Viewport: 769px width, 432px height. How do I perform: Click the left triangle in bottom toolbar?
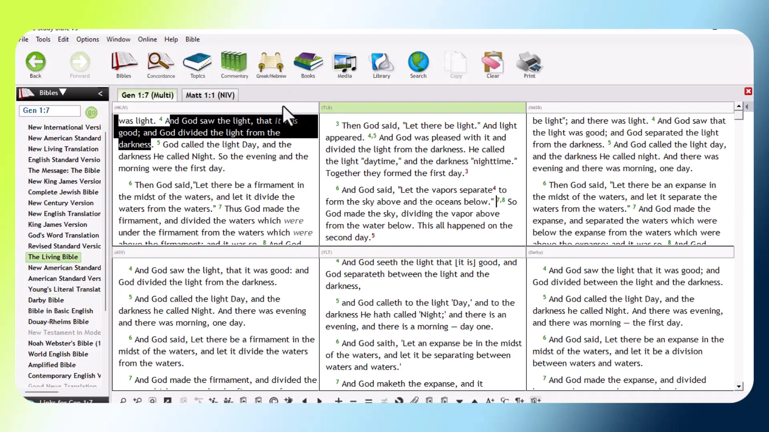(x=304, y=400)
